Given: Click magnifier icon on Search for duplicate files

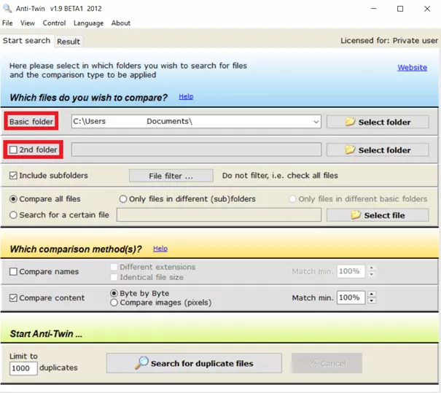Looking at the screenshot, I should (141, 363).
